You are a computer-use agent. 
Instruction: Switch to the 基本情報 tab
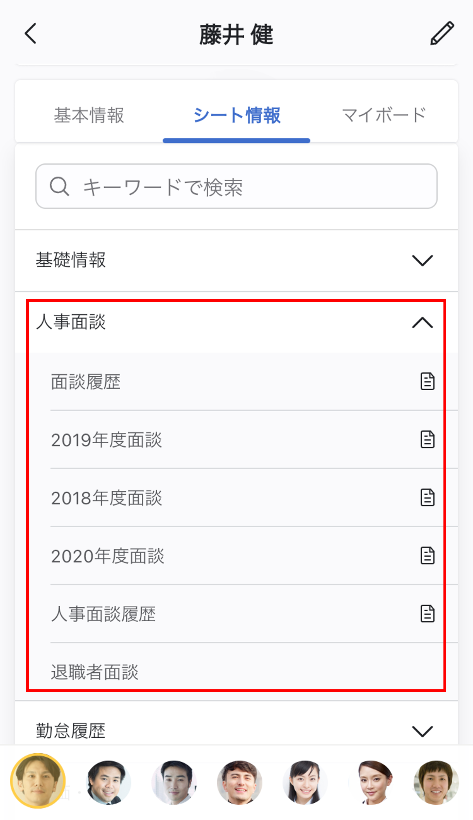[x=89, y=115]
